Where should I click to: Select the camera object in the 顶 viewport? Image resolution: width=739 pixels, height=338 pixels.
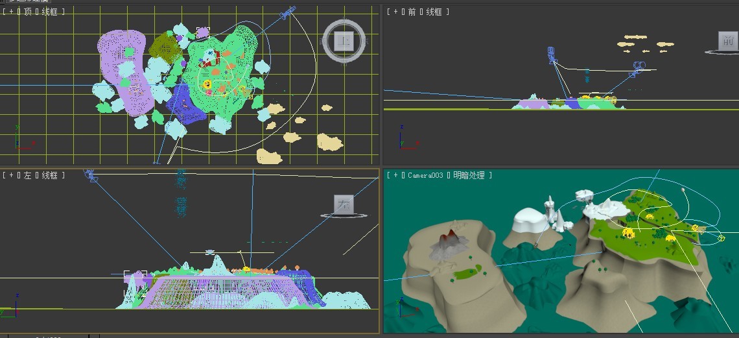click(x=287, y=12)
